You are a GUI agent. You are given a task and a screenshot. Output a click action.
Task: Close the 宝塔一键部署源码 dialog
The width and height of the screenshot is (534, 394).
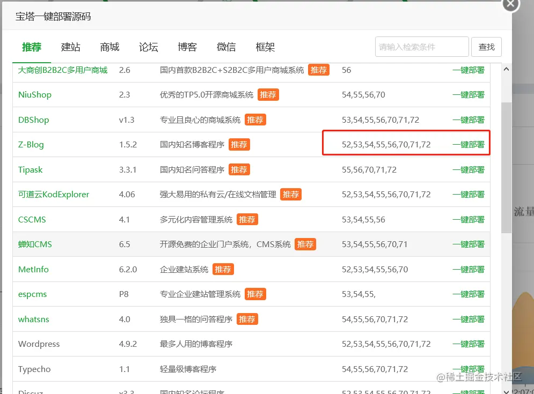(x=510, y=4)
